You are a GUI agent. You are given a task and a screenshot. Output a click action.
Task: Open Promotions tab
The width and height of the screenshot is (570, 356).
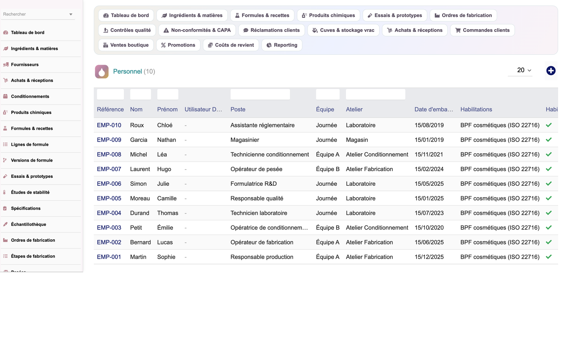178,45
